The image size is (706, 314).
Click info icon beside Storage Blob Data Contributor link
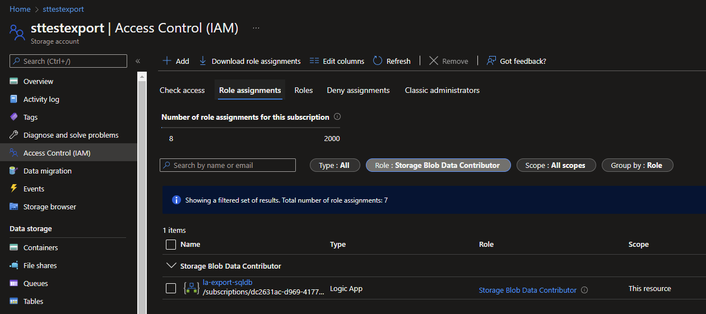click(x=584, y=290)
